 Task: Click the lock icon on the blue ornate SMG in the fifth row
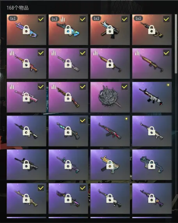pos(151,165)
